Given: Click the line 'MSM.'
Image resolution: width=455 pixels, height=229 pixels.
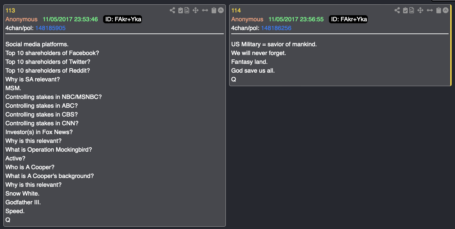Looking at the screenshot, I should coord(13,88).
